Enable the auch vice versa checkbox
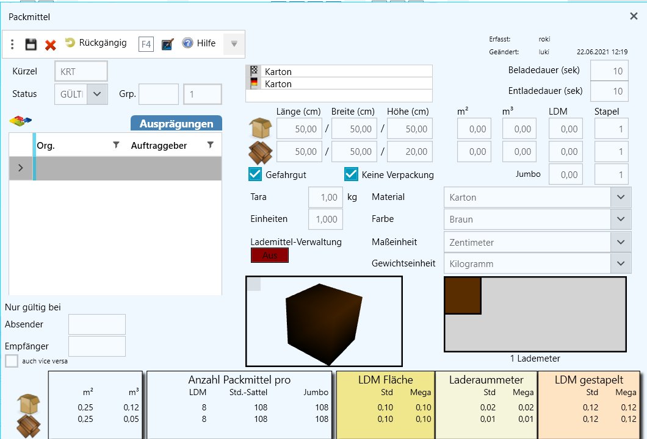 (x=12, y=361)
